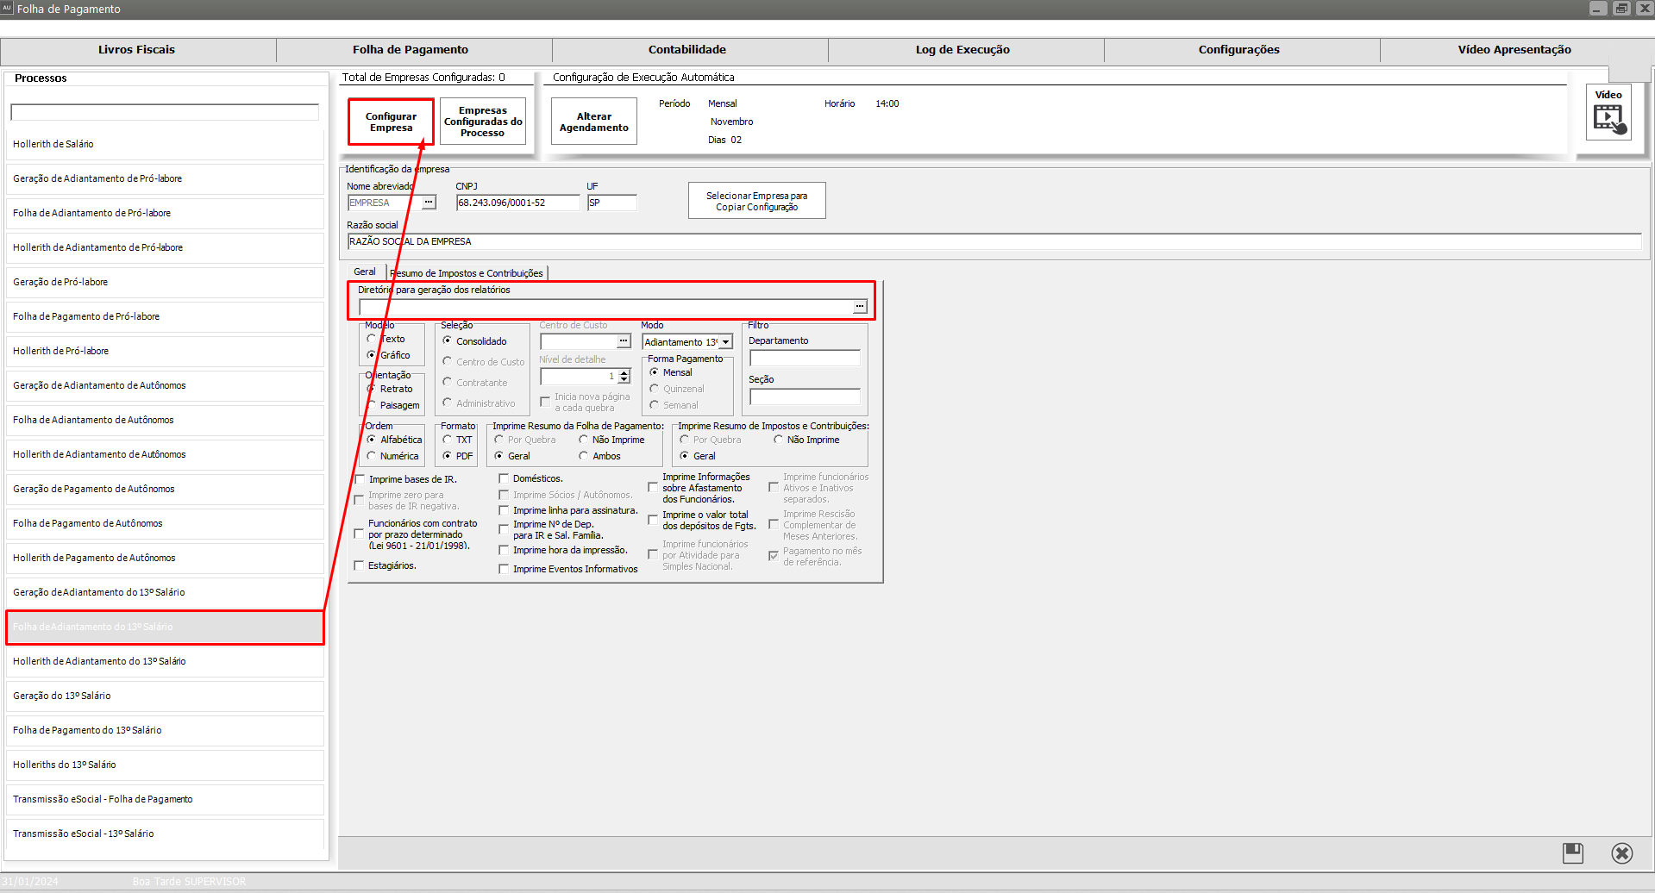Click the Configurar Empresa button
Screen dimensions: 1655x893
[391, 122]
